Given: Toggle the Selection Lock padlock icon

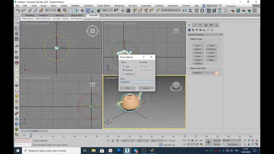Looking at the screenshot, I should coord(113,141).
